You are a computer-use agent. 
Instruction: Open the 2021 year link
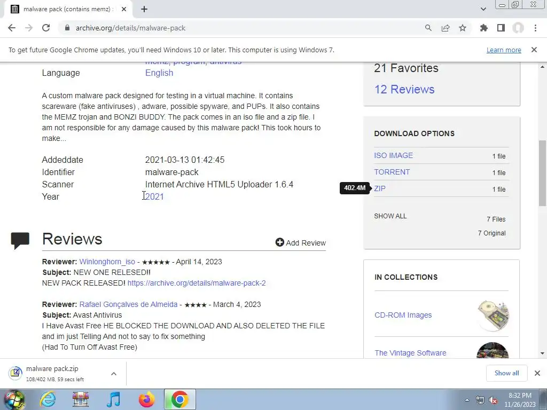point(154,196)
